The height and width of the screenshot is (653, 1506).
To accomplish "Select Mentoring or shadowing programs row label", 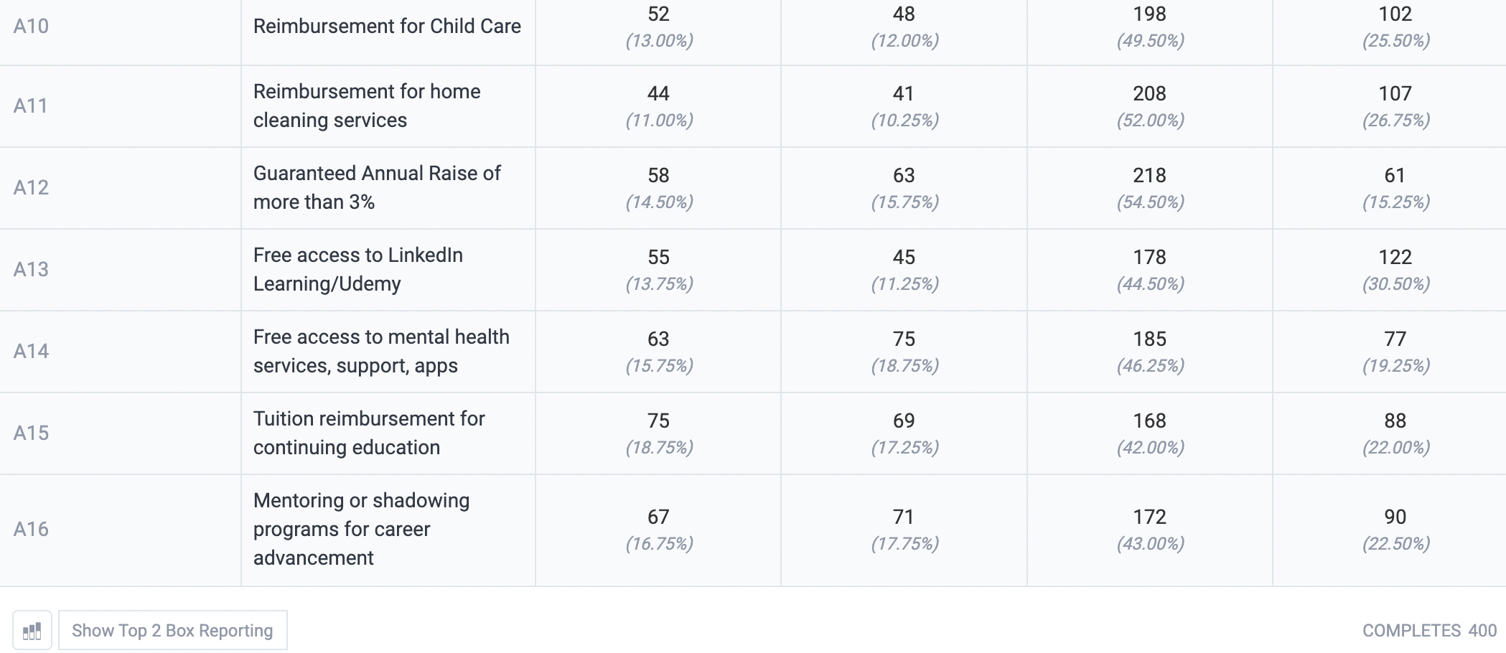I will 361,530.
